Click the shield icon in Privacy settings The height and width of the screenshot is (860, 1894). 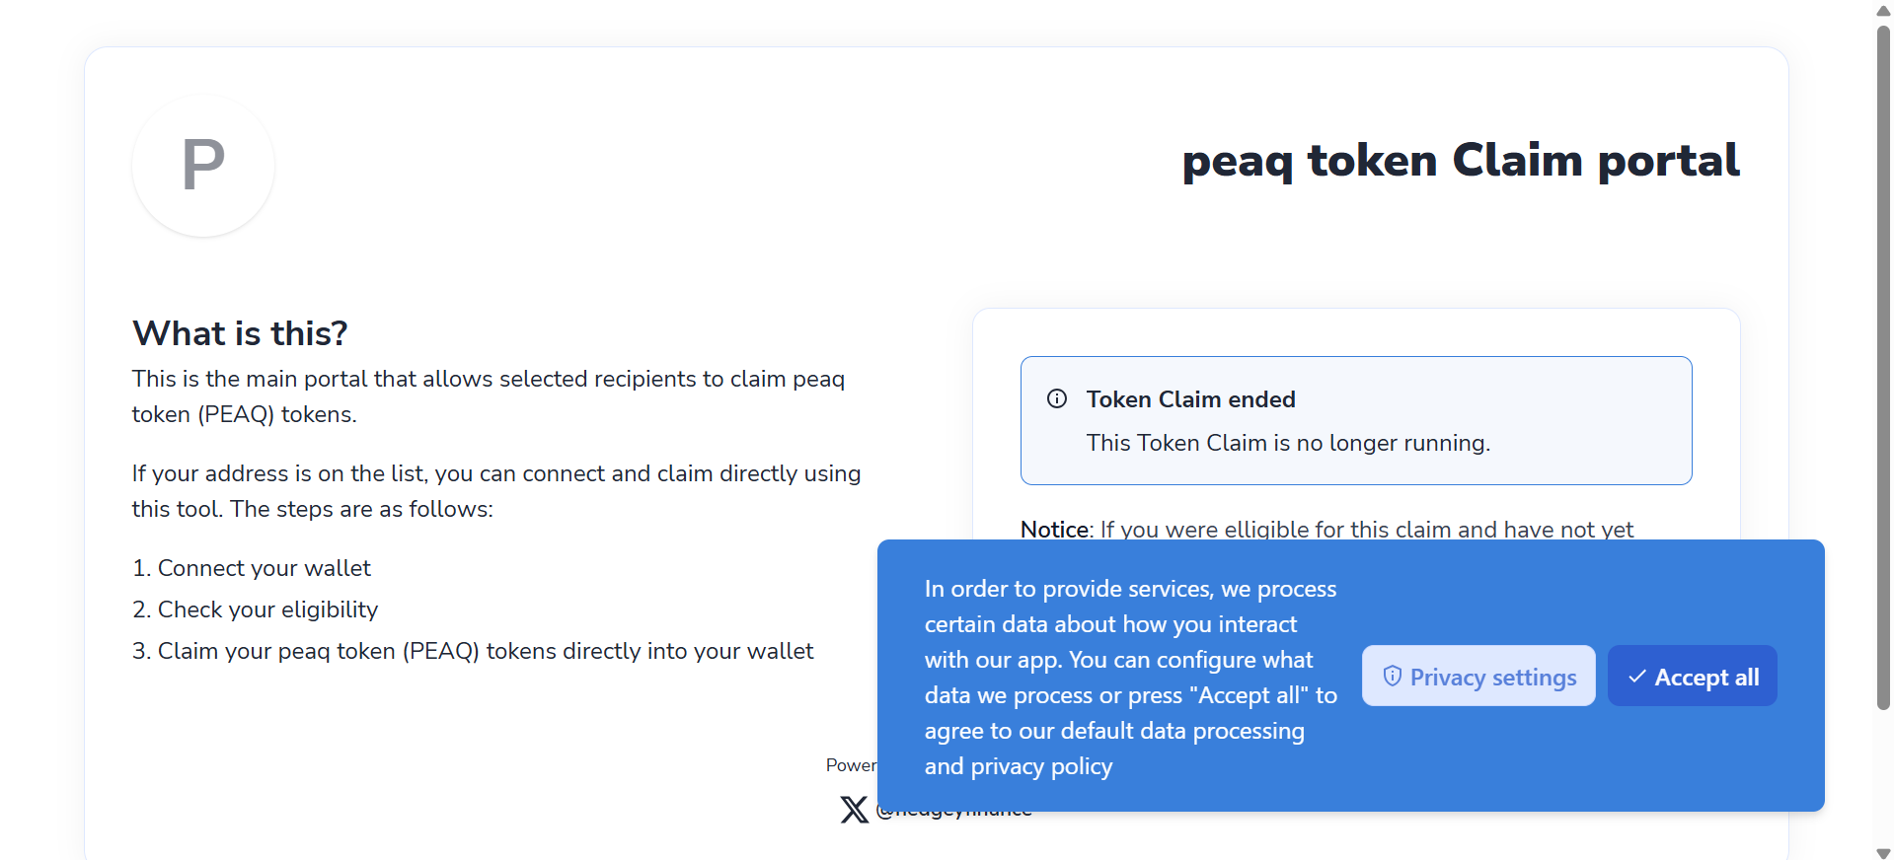coord(1392,676)
